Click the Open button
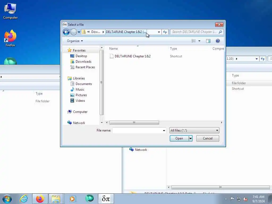 tap(179, 138)
